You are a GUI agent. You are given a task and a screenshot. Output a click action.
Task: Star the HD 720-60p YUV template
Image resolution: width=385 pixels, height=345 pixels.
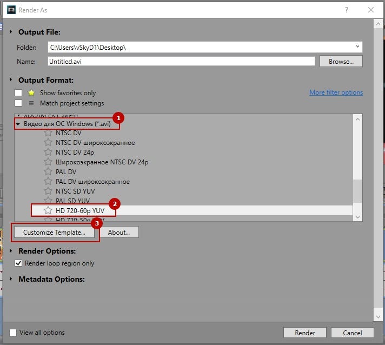48,210
